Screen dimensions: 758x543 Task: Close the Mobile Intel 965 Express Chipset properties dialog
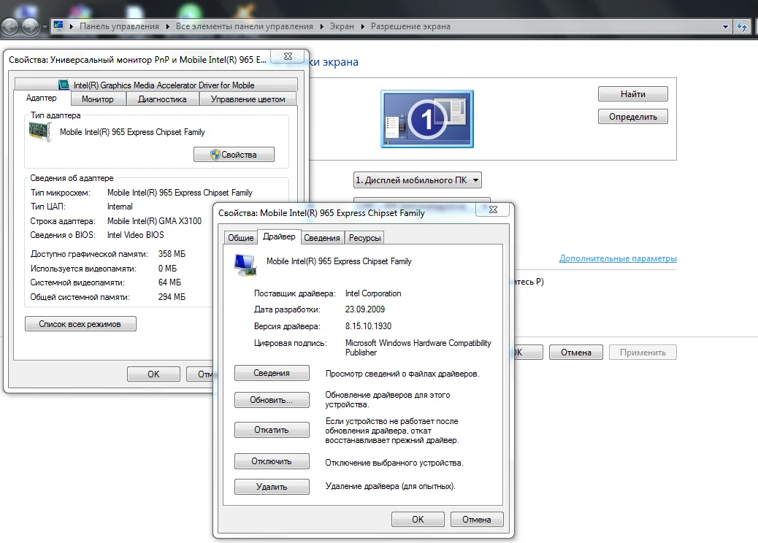(x=493, y=209)
